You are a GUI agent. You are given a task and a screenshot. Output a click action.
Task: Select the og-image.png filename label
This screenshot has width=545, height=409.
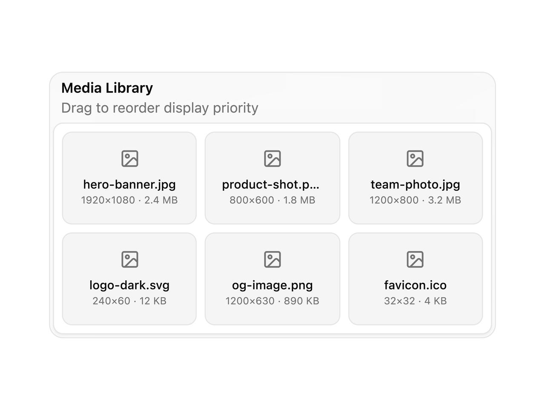point(272,285)
